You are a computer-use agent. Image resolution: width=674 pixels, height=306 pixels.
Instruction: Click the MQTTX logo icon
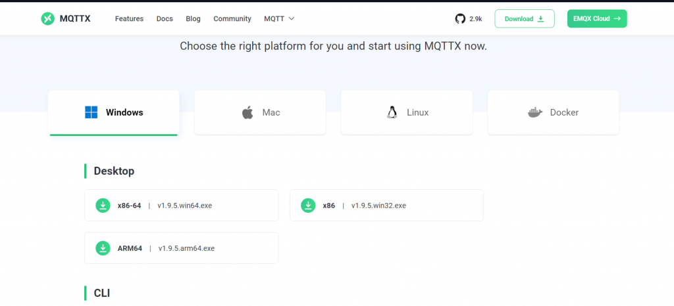[x=47, y=18]
